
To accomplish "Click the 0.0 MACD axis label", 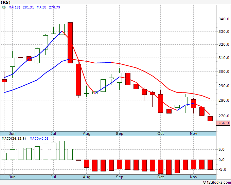I will click(221, 160).
